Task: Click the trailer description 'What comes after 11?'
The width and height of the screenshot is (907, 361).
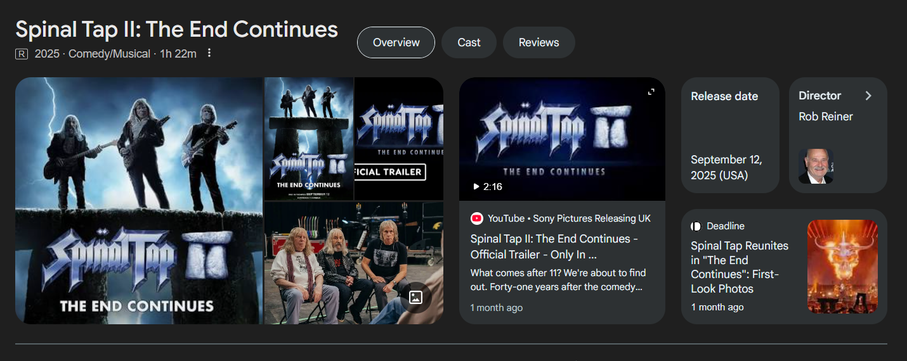Action: [558, 280]
